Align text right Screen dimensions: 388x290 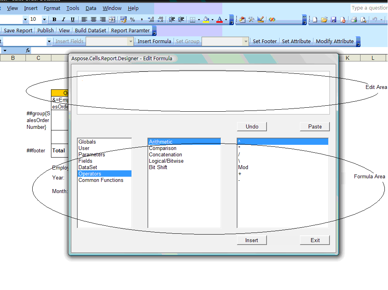[x=103, y=20]
